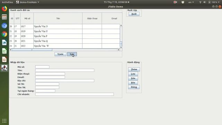Launch Google Chrome from the dock
Viewport: 222px width, 125px height.
[5, 34]
